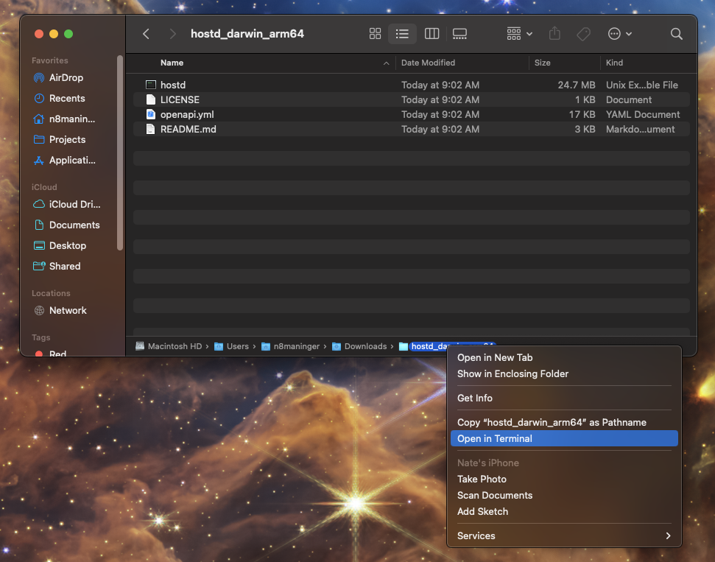Expand the Services submenu
Image resolution: width=715 pixels, height=562 pixels.
coord(563,535)
